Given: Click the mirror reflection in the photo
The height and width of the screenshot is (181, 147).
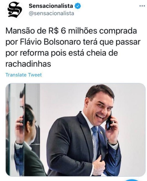Looking at the screenshot, I should 23,129.
